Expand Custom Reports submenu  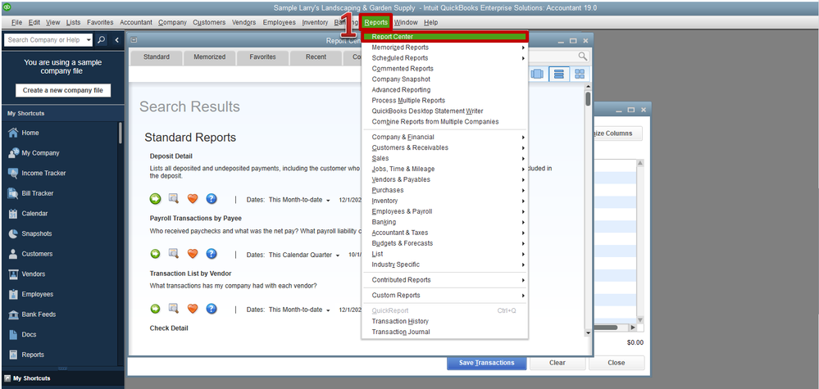444,295
